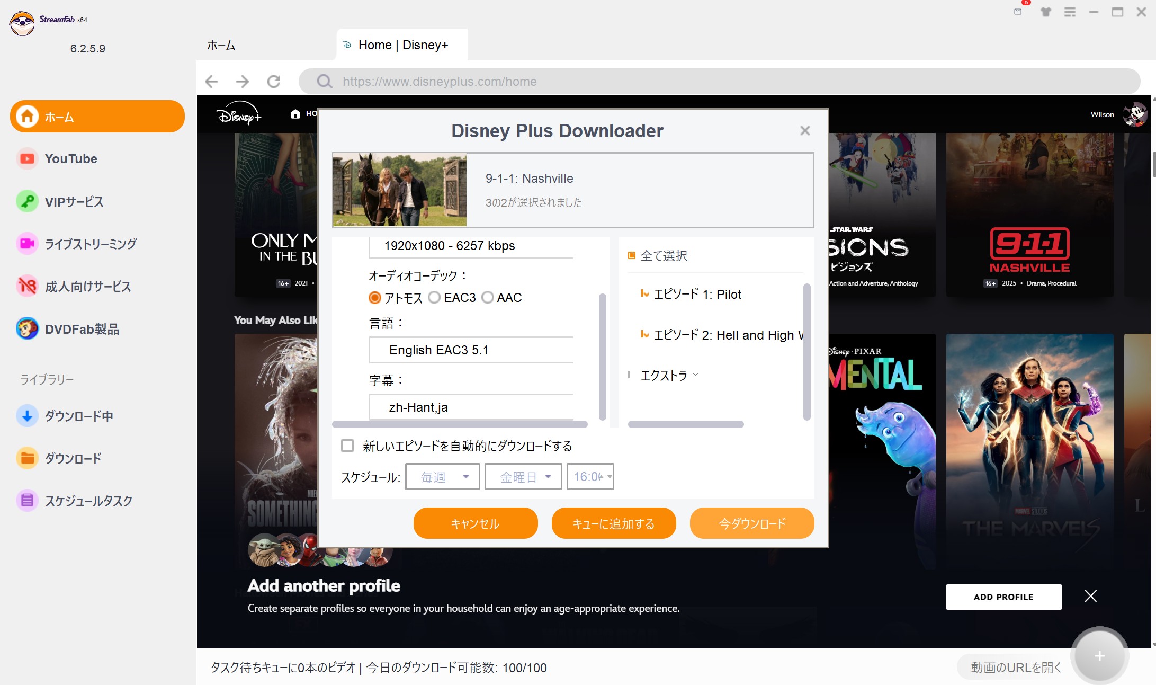Open the 金曜日 day-of-week dropdown
Image resolution: width=1156 pixels, height=685 pixels.
click(523, 477)
